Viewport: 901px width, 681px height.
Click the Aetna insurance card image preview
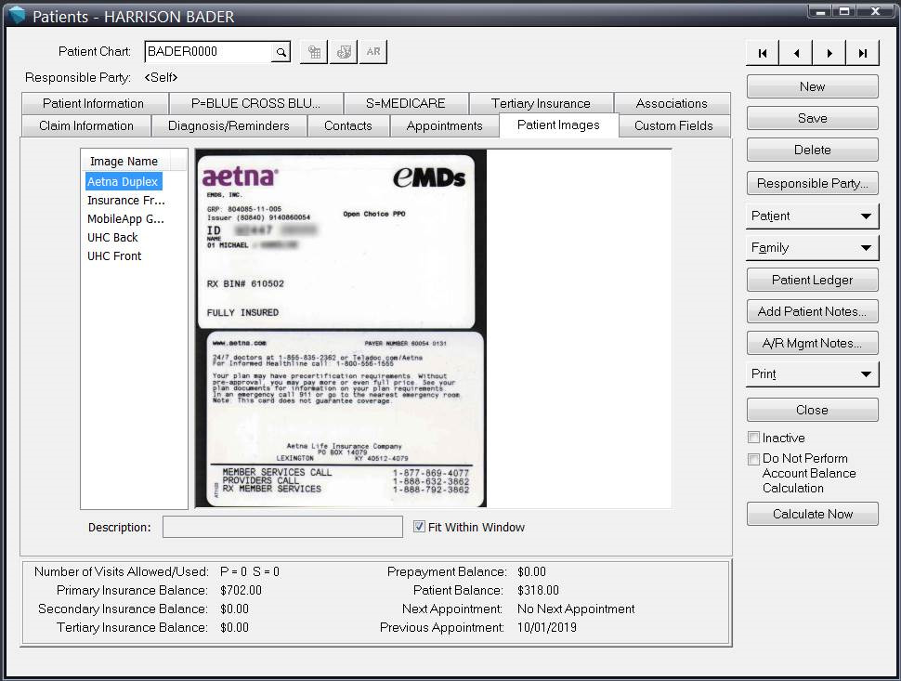[x=341, y=329]
